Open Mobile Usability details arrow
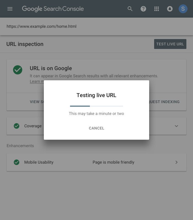 [x=176, y=162]
